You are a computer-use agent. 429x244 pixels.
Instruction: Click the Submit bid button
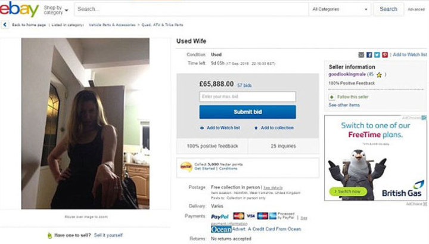(x=248, y=112)
